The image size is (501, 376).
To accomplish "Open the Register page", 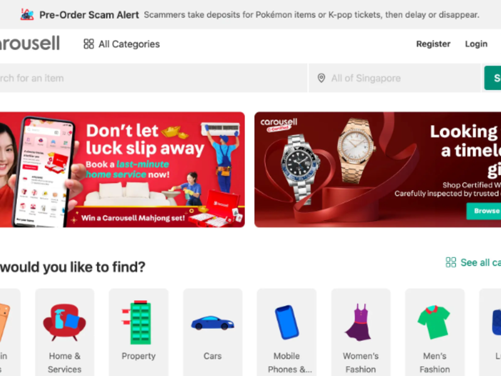I will [x=433, y=44].
